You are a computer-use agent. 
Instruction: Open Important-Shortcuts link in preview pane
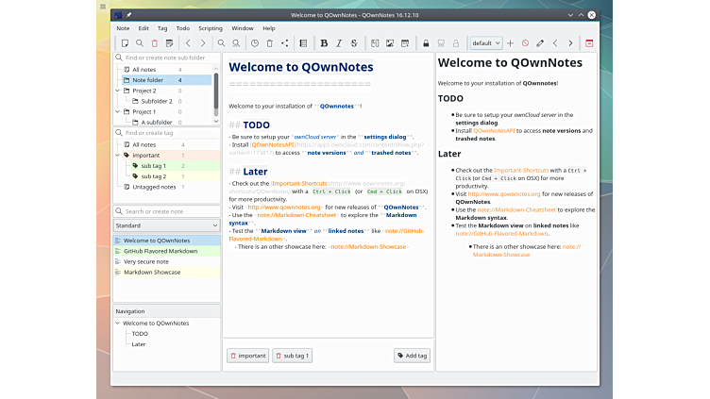521,170
